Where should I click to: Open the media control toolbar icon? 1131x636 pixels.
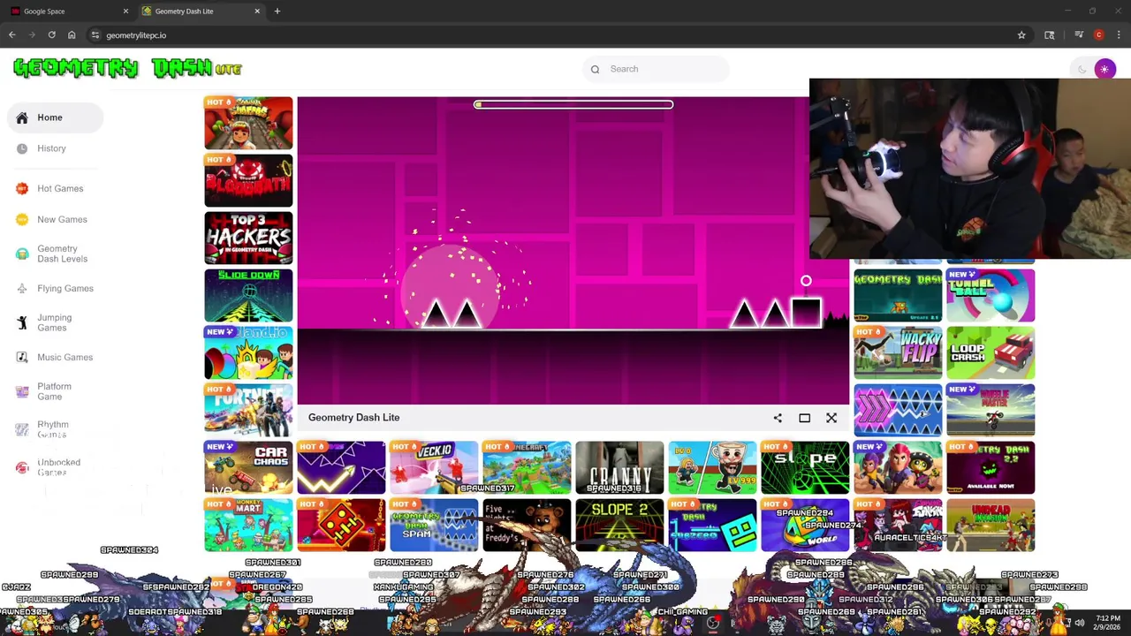1079,35
